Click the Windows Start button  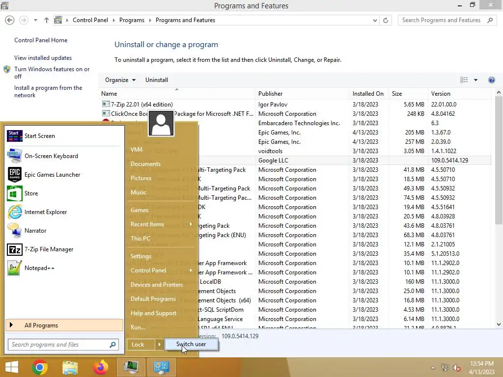coord(12,367)
